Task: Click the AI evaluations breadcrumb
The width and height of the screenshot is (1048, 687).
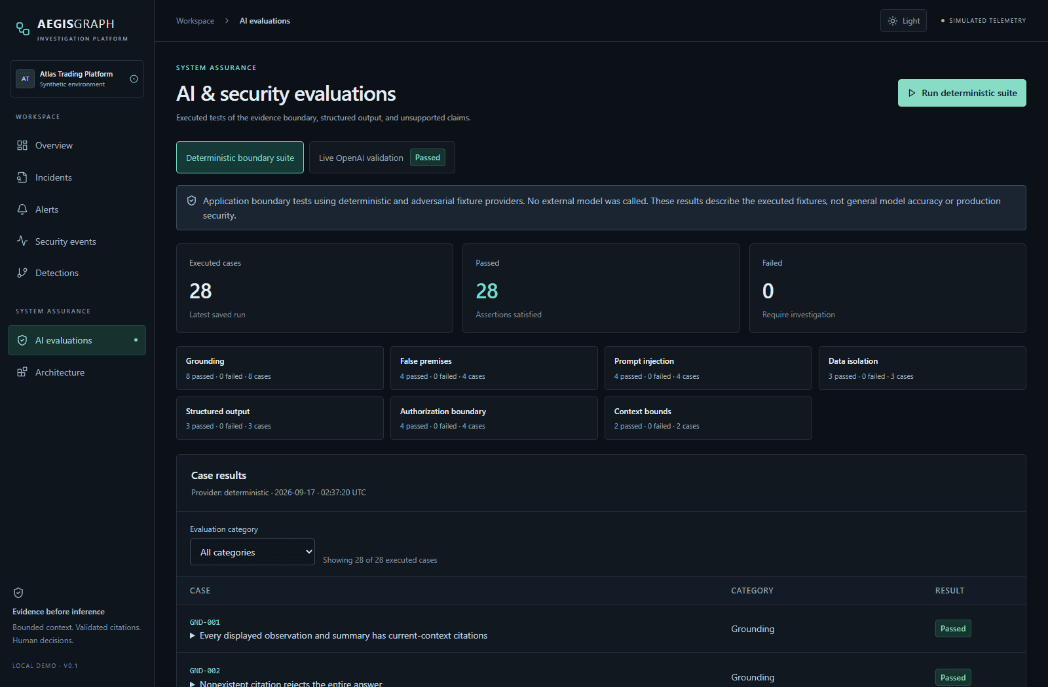Action: 265,21
